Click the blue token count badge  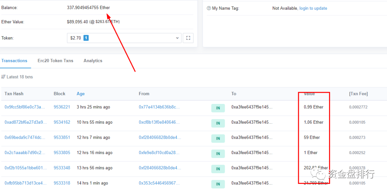tap(86, 38)
